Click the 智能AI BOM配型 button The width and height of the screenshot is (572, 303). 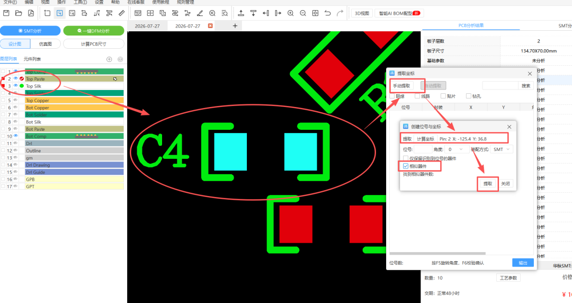click(x=399, y=13)
